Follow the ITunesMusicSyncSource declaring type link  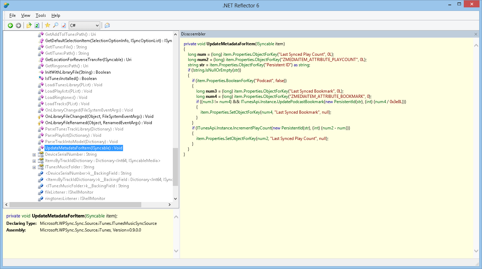(99, 223)
